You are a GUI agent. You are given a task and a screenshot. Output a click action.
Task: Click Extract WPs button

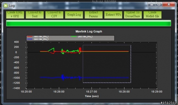[x=113, y=14]
